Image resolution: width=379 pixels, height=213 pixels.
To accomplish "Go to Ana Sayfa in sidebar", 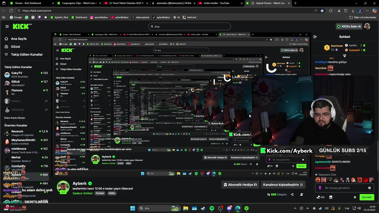I will (x=15, y=39).
